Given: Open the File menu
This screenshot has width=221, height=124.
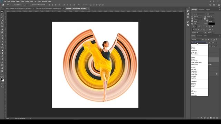Looking at the screenshot, I should [5, 1].
